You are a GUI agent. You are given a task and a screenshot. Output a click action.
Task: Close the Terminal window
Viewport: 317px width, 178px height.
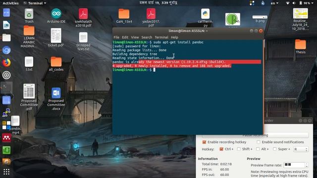261,31
